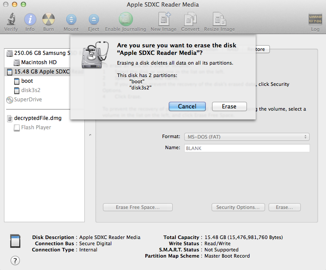The image size is (326, 270).
Task: Click "This disk has 2 partitions:" text
Action: click(x=147, y=75)
